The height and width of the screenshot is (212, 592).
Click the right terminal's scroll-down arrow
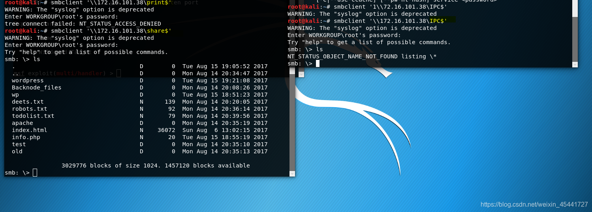575,64
